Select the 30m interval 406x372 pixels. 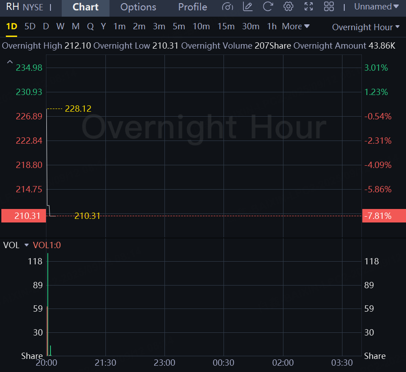coord(251,27)
